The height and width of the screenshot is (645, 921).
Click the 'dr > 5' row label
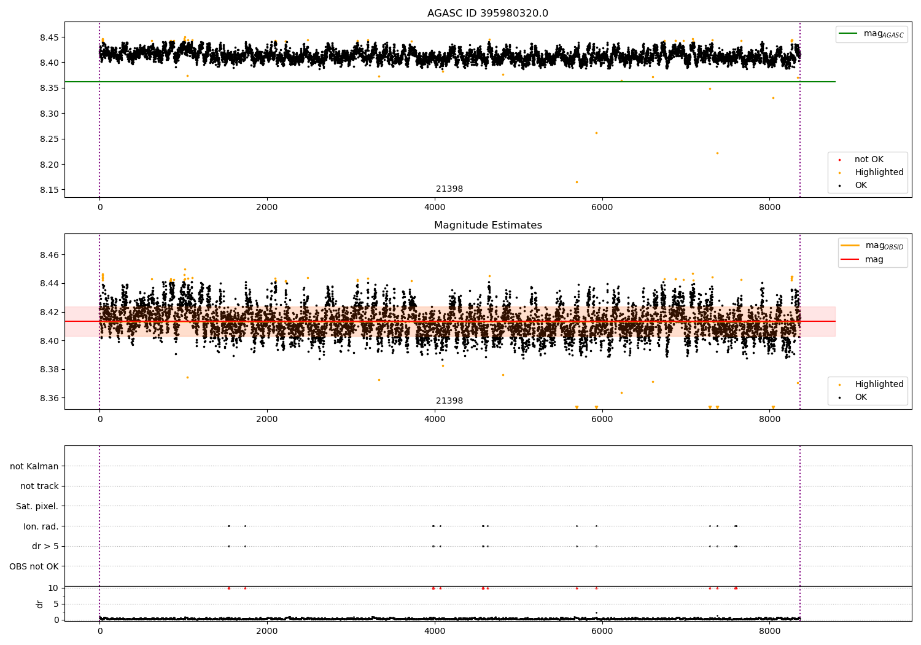(x=45, y=546)
